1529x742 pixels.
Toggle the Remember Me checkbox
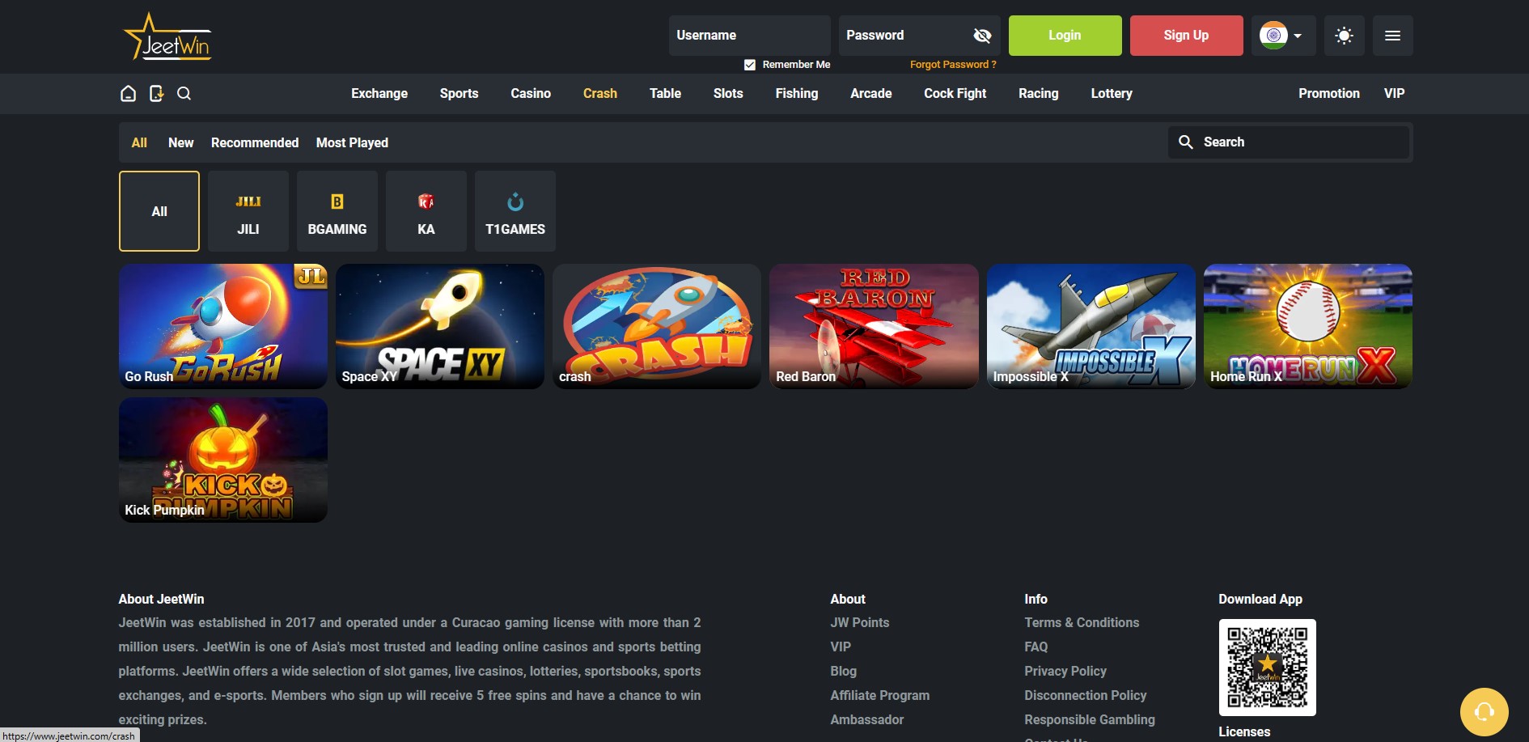tap(750, 65)
